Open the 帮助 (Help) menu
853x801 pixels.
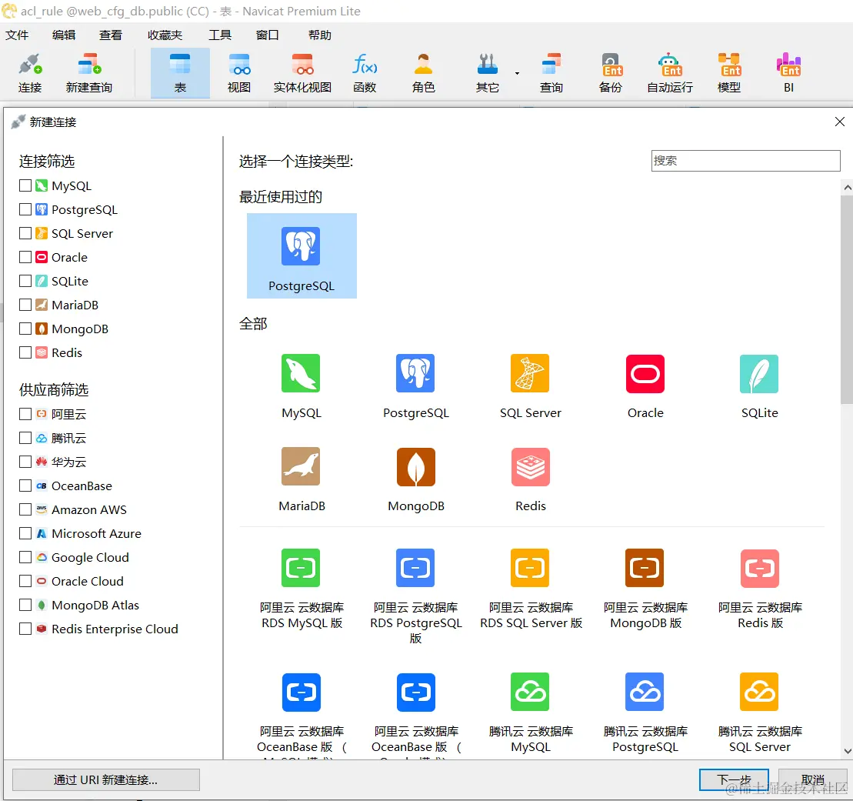[x=319, y=35]
